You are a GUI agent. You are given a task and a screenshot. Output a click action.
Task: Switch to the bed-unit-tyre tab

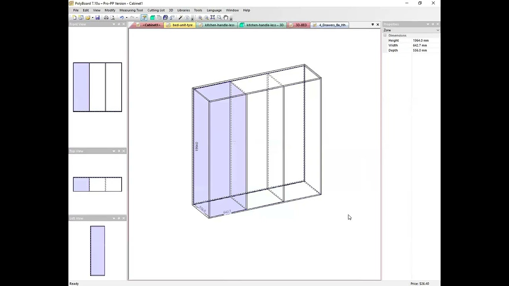pos(180,25)
